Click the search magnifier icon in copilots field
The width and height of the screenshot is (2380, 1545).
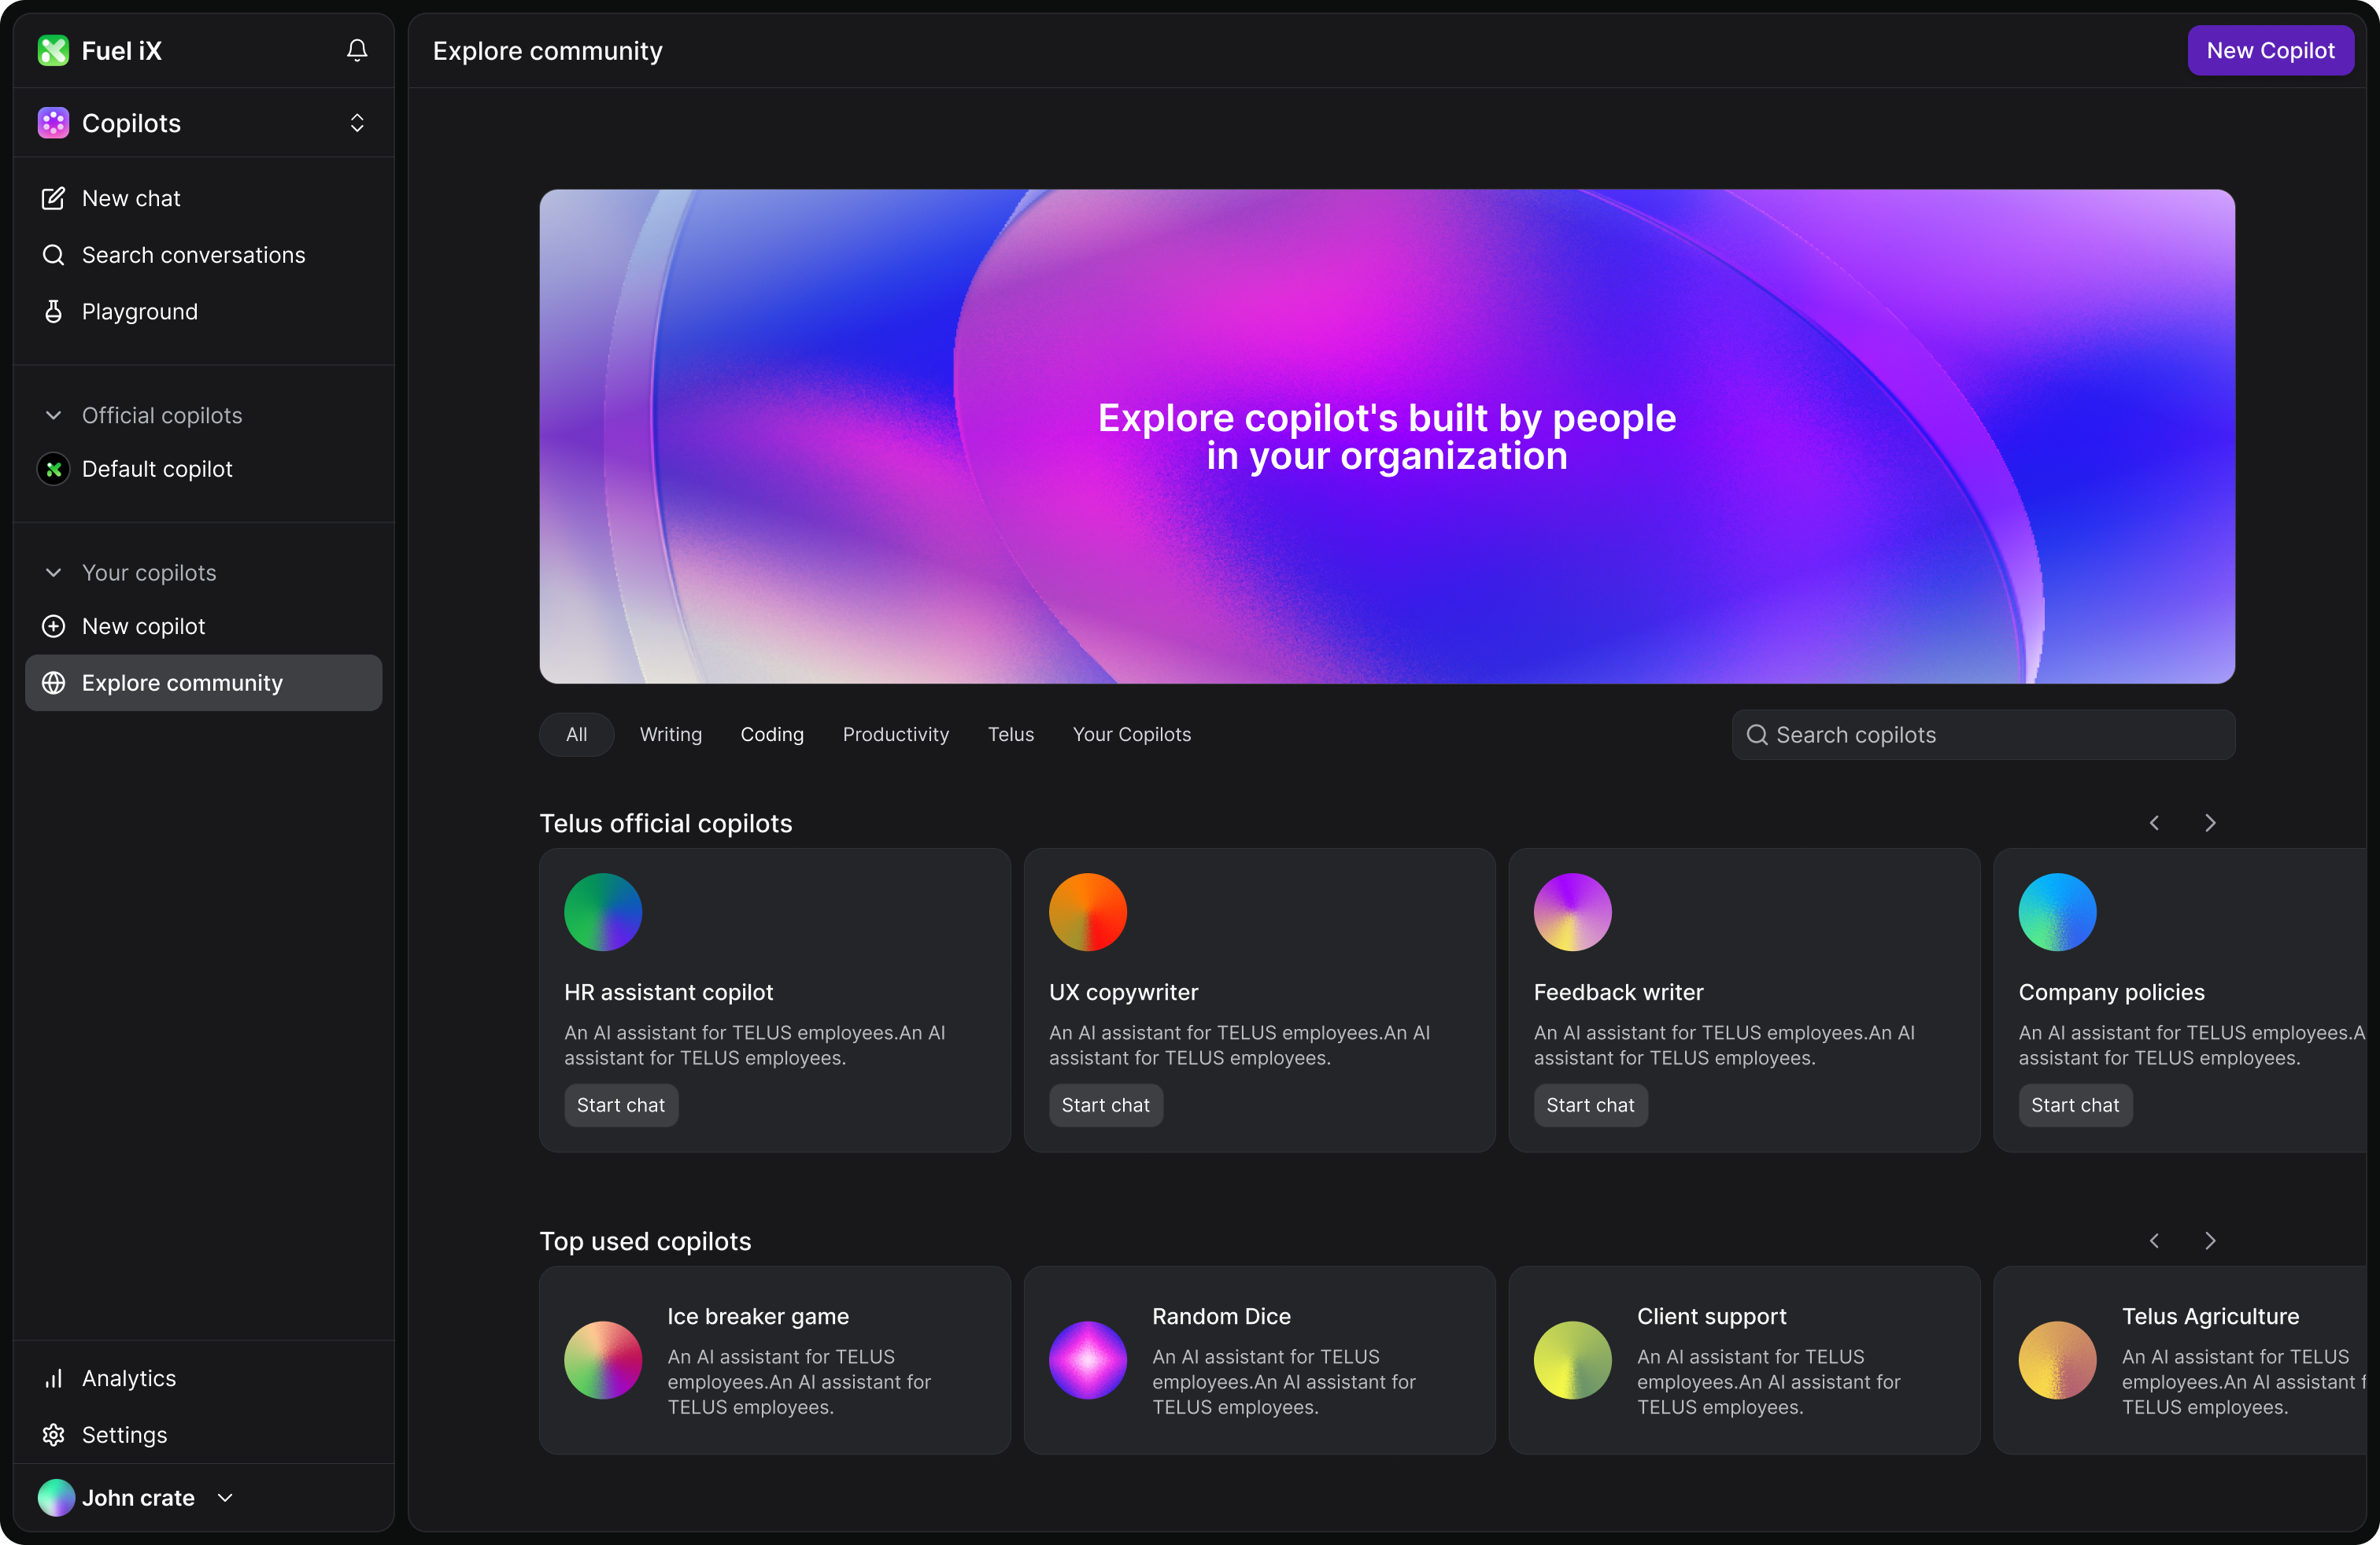[1757, 735]
